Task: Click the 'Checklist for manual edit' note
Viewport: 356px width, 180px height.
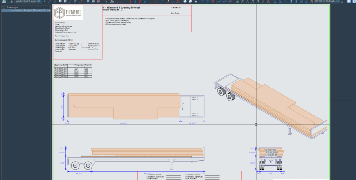Action: (x=130, y=18)
